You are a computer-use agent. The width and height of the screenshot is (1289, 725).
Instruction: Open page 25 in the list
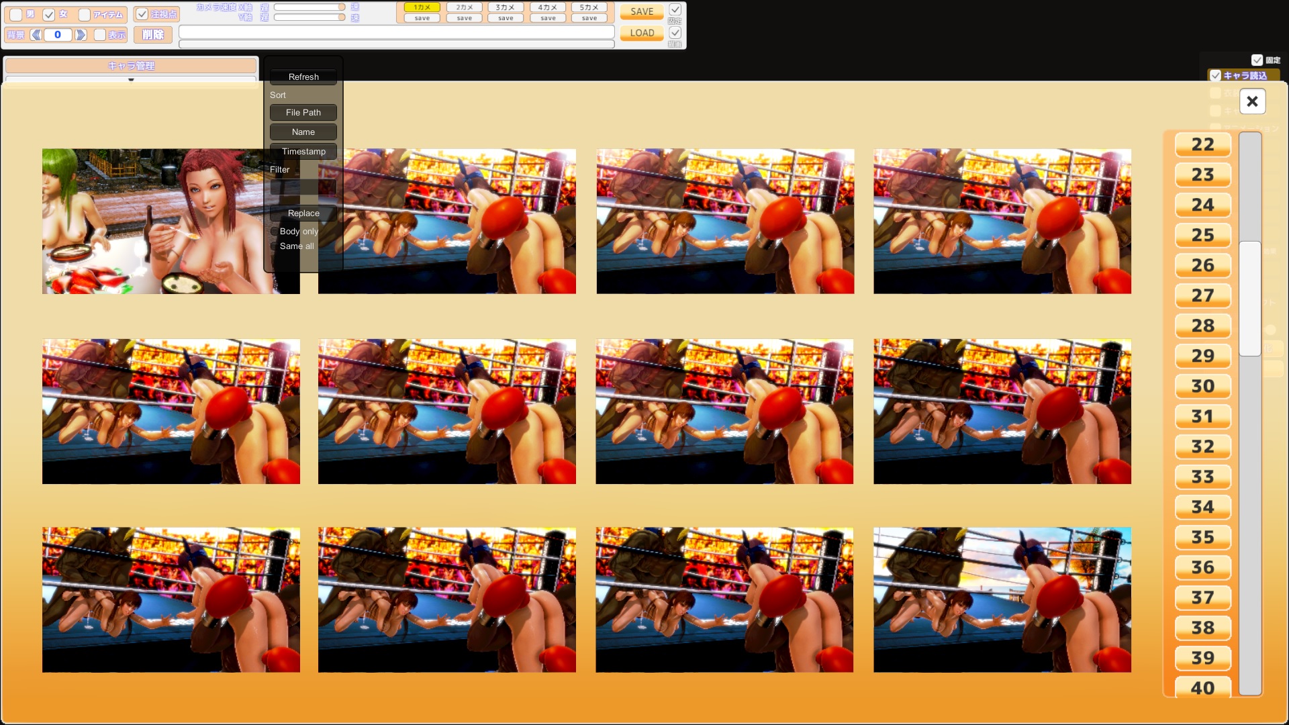click(1202, 235)
